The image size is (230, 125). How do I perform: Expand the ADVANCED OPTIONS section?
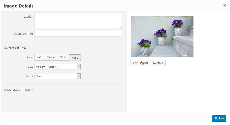coord(17,90)
